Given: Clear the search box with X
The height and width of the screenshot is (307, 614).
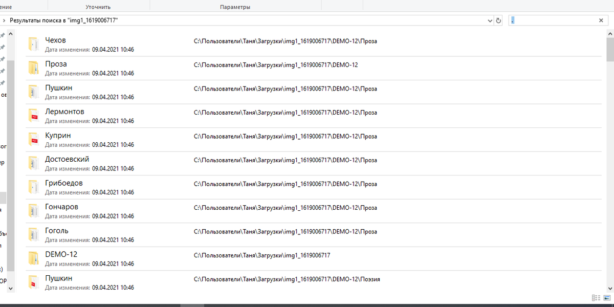Looking at the screenshot, I should 601,20.
